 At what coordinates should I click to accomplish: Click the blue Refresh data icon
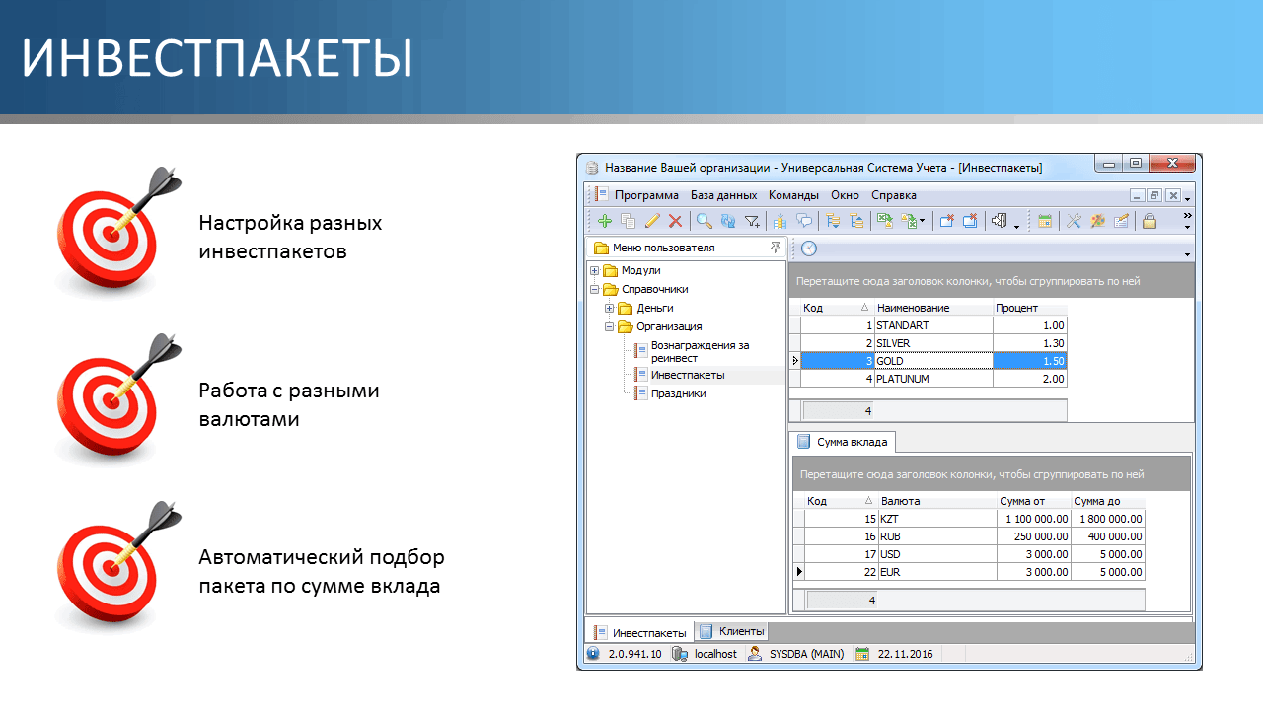point(728,221)
